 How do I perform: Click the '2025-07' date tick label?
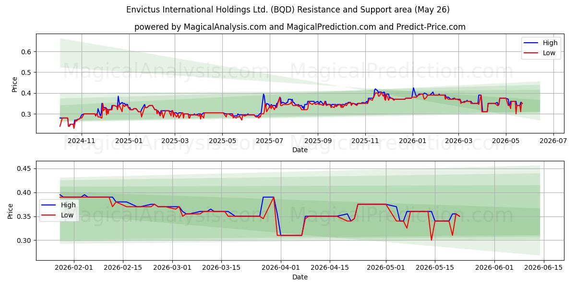point(269,141)
